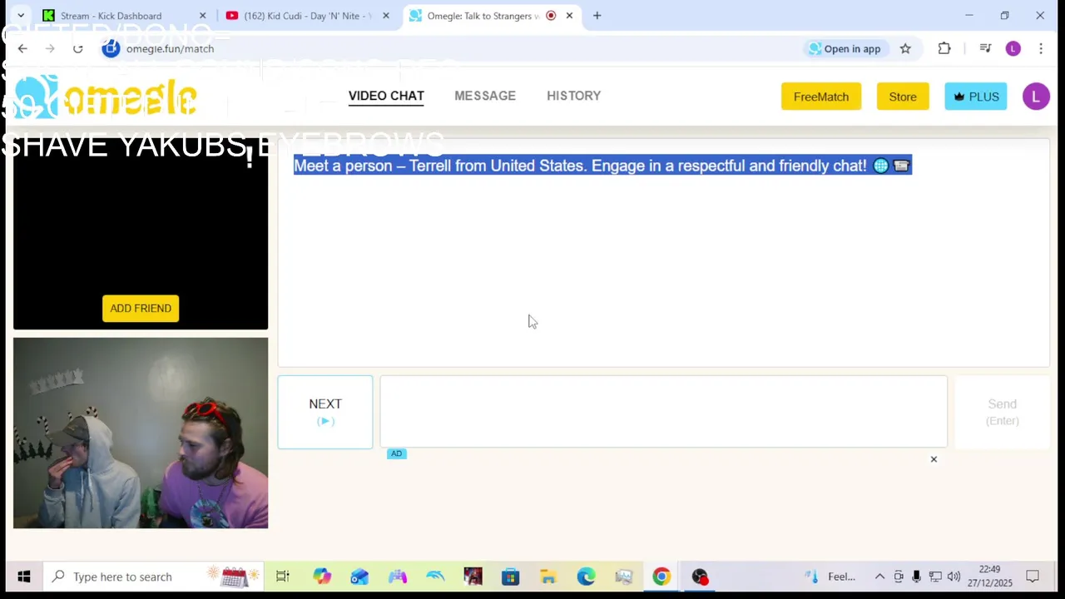This screenshot has height=599, width=1065.
Task: View site information icon in address bar
Action: tap(111, 49)
